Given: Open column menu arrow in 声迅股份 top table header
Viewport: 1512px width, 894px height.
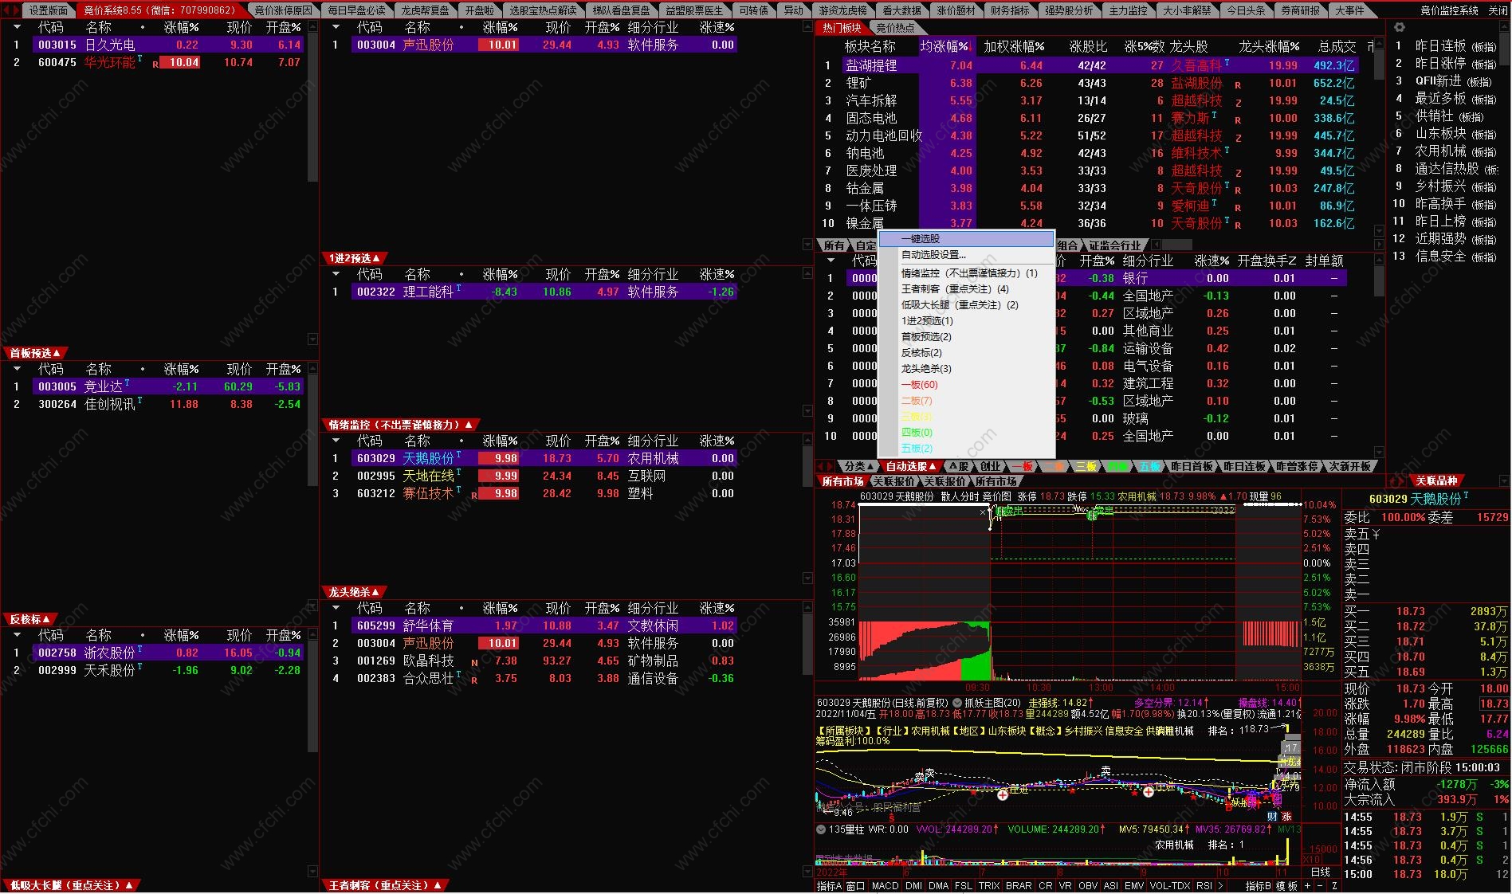Looking at the screenshot, I should [336, 27].
